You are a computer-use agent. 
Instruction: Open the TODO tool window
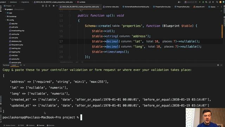tap(21, 126)
